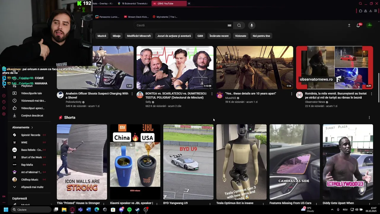Switch to 18 Bulevardul Tineretului tab
Screen dimensions: 380x214
pyautogui.click(x=133, y=4)
